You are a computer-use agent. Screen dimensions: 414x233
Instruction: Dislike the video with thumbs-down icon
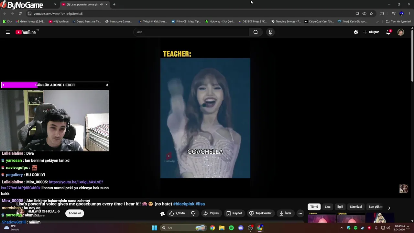coord(193,213)
